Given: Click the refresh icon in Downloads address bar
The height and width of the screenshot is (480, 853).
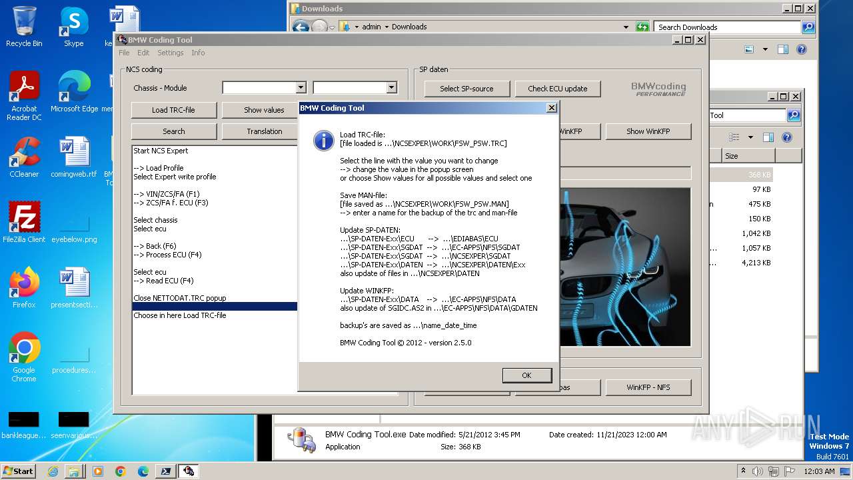Looking at the screenshot, I should pyautogui.click(x=642, y=27).
